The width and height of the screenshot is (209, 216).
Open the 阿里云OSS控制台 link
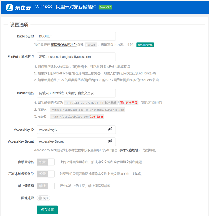pos(63,45)
